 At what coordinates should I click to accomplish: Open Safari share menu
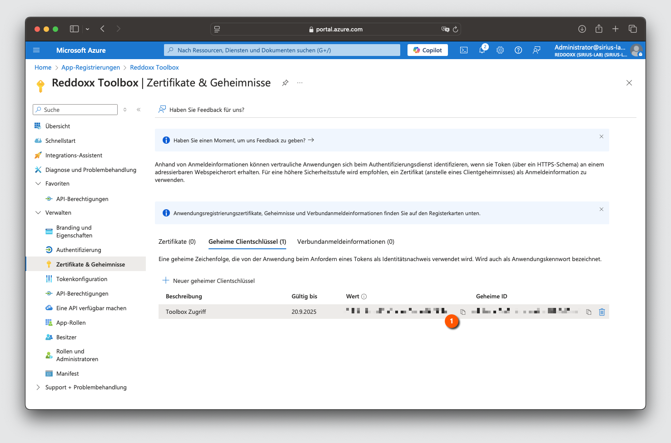tap(599, 29)
